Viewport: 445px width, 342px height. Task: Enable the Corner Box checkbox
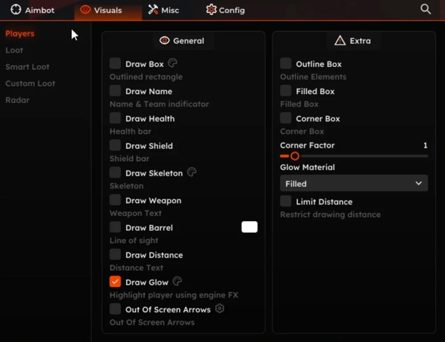tap(286, 118)
